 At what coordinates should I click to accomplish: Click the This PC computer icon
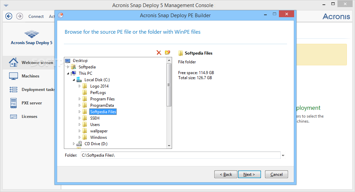[x=73, y=73]
